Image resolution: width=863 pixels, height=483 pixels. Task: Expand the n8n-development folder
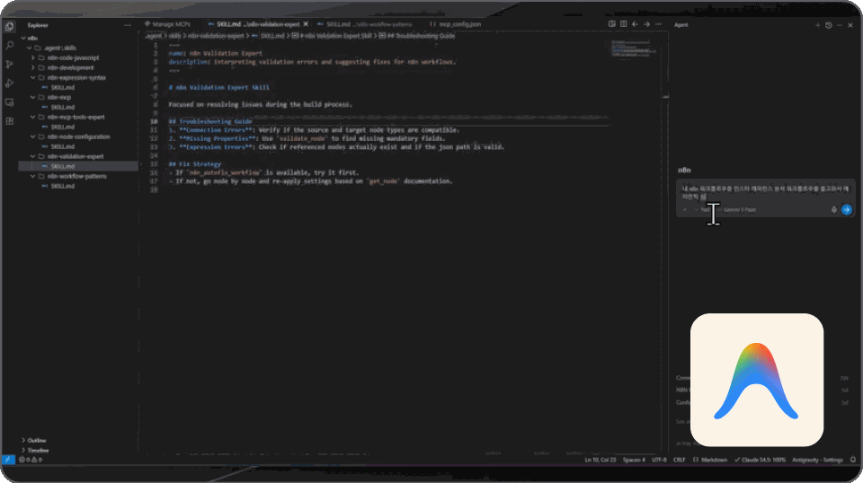coord(33,67)
